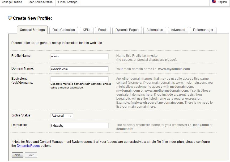Open the Feeds tab
The image size is (230, 162).
point(103,30)
